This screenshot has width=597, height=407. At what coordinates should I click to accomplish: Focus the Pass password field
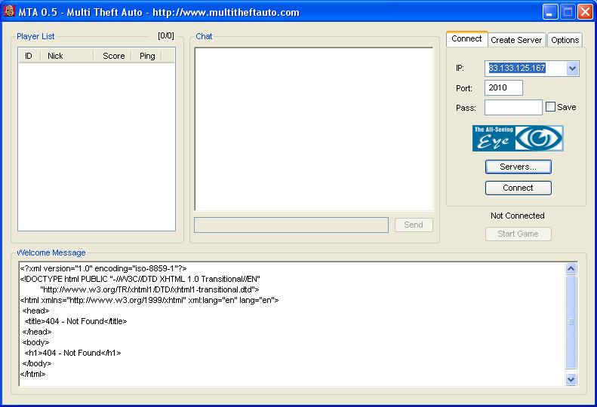coord(513,107)
